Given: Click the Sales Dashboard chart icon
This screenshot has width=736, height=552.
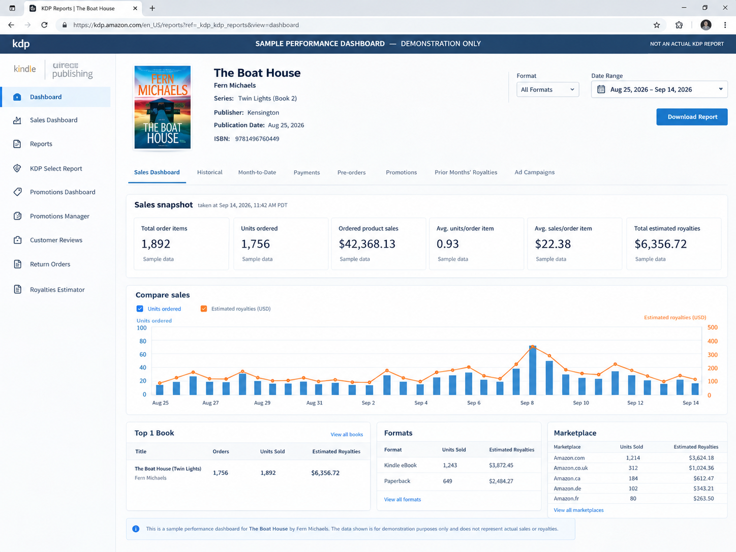Looking at the screenshot, I should [x=17, y=120].
